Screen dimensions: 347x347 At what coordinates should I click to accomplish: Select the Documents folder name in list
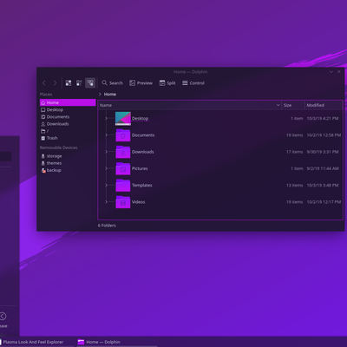click(x=143, y=135)
